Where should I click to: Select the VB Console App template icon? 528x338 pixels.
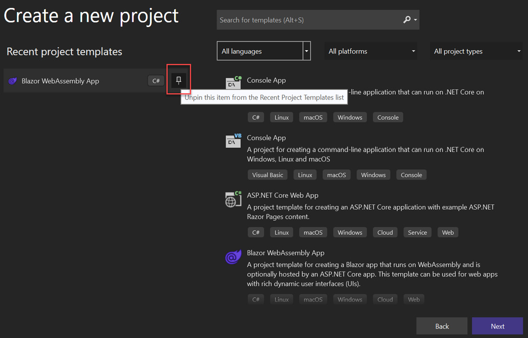pos(233,140)
